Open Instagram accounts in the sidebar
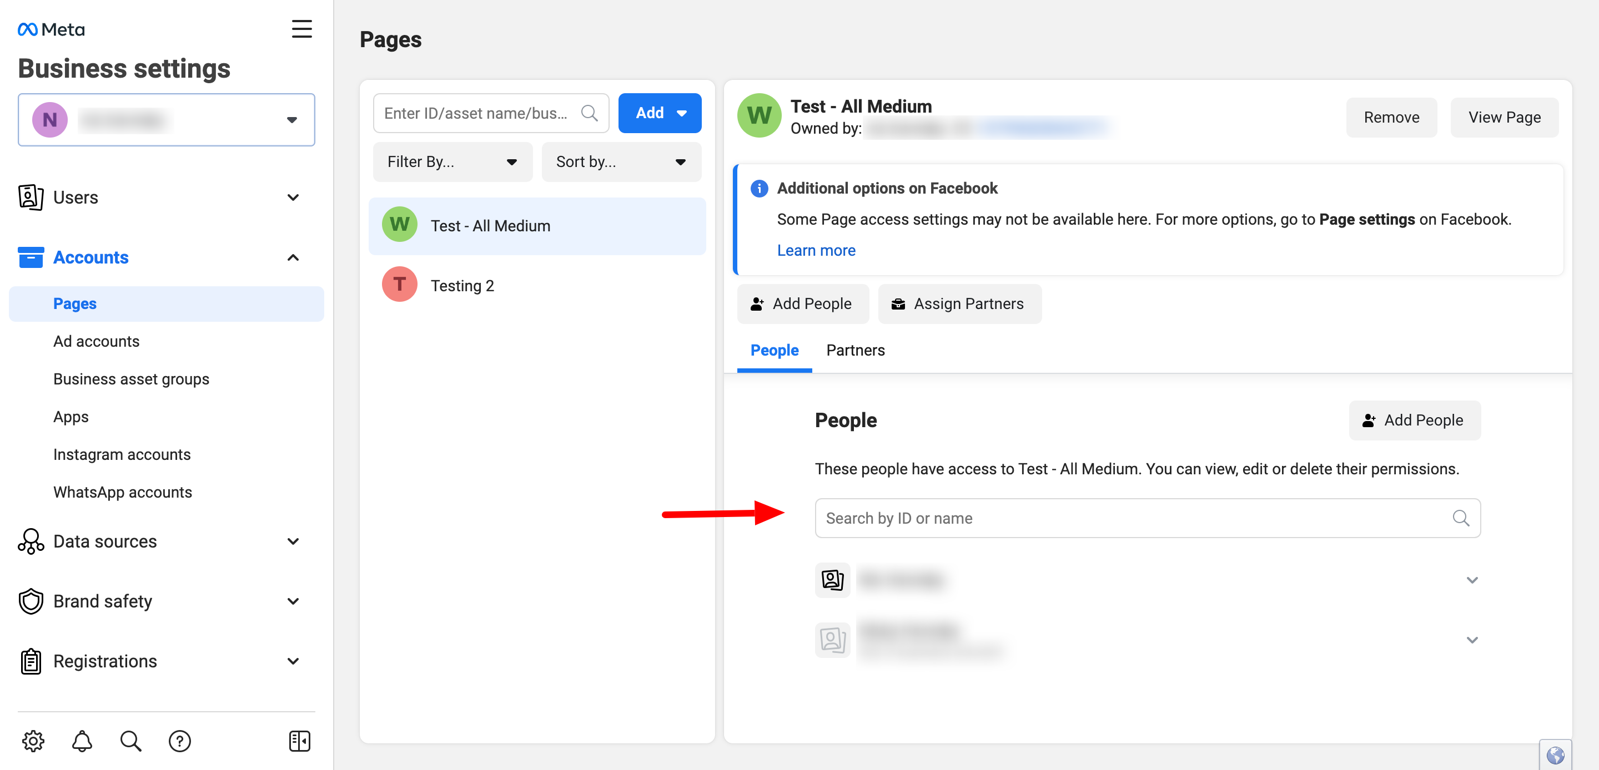1599x770 pixels. (x=122, y=454)
